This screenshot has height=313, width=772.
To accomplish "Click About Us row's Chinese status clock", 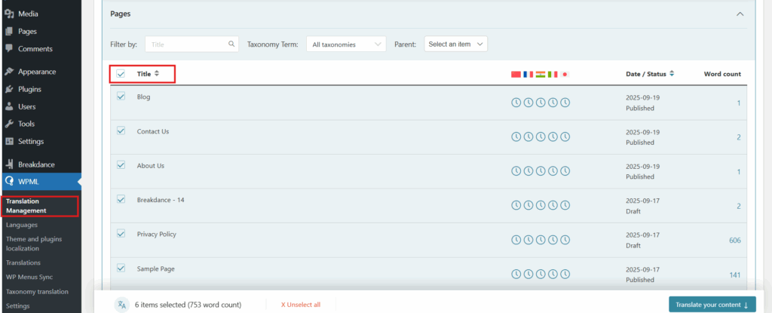I will 516,171.
